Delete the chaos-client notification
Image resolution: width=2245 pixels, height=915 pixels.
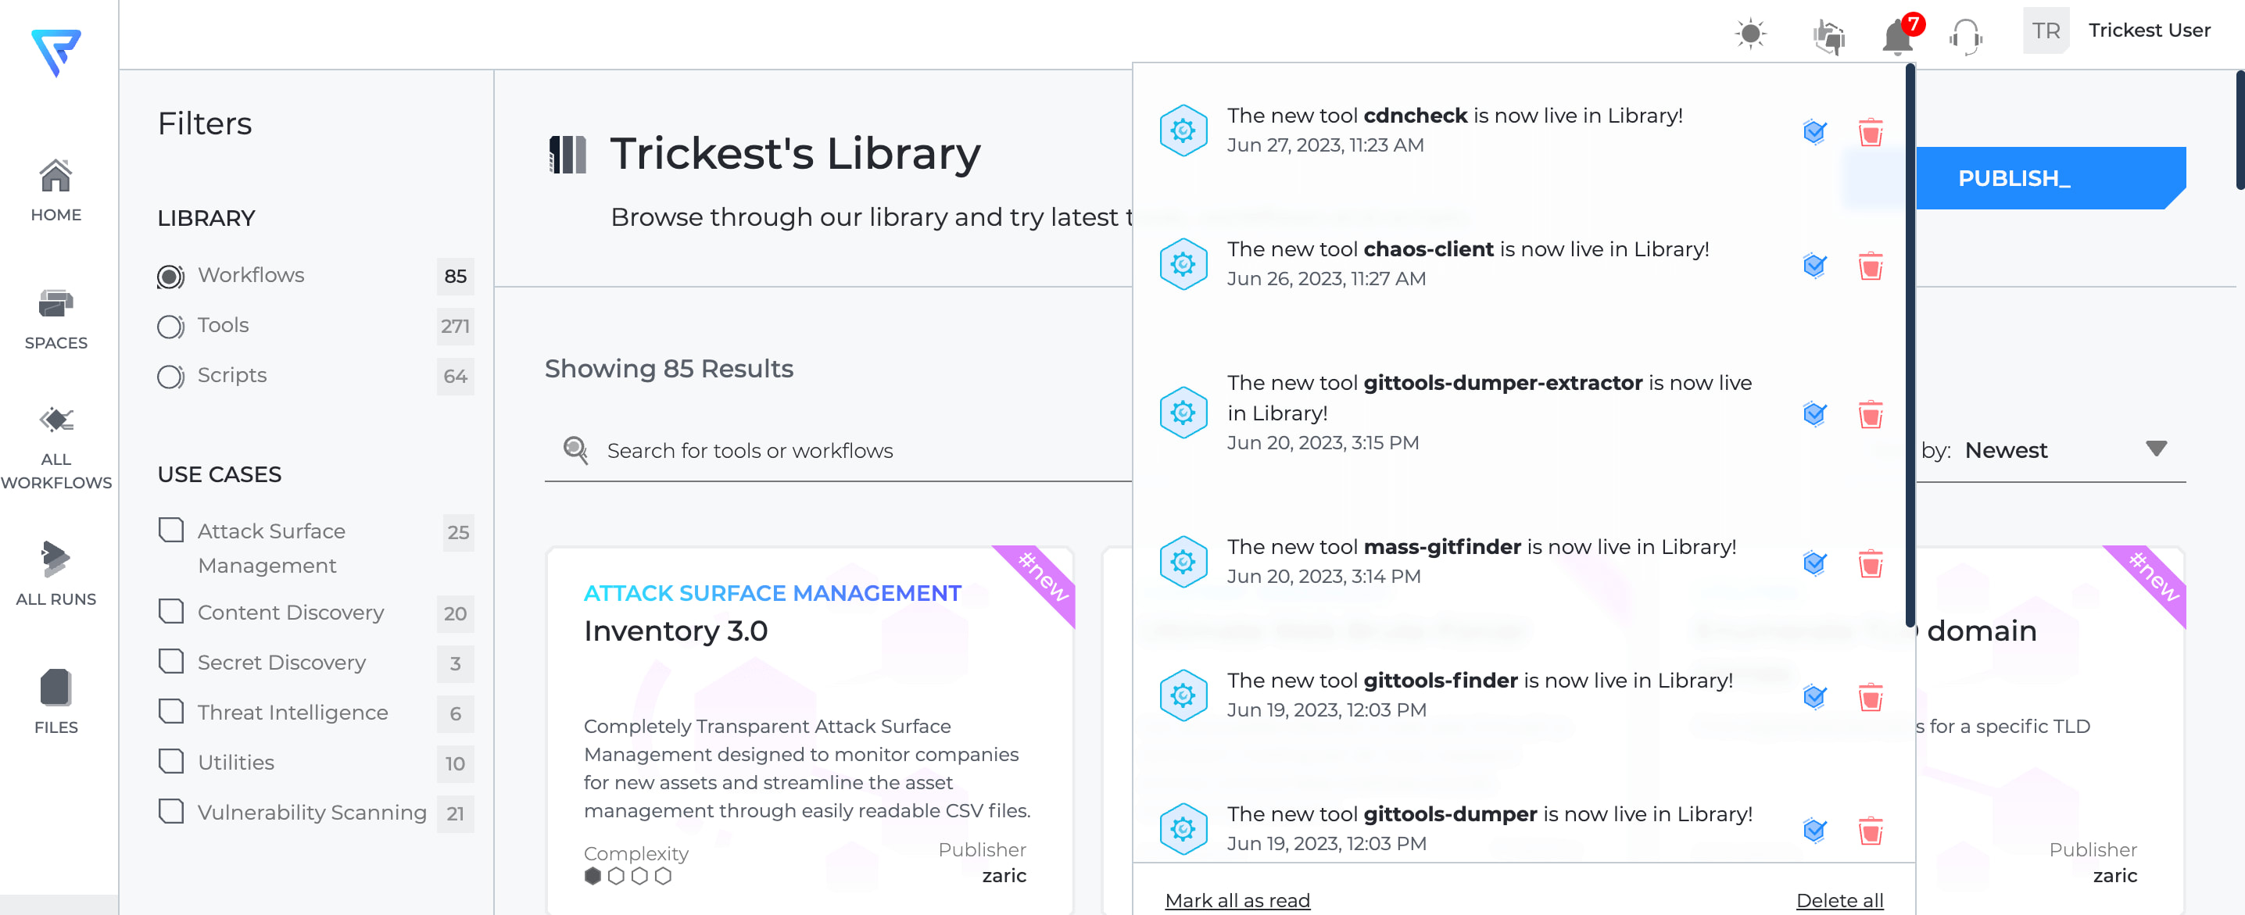[1871, 265]
